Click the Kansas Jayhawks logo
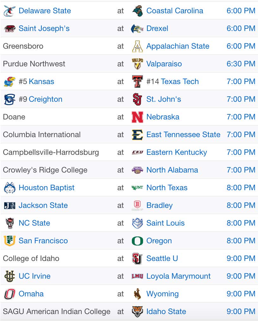This screenshot has width=258, height=321. 9,82
